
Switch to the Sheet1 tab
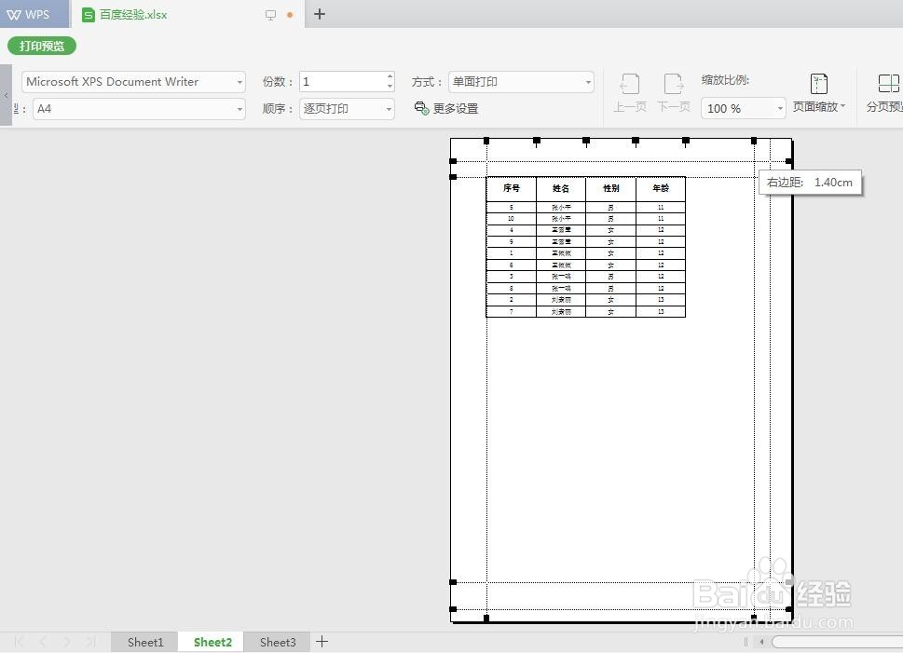144,642
